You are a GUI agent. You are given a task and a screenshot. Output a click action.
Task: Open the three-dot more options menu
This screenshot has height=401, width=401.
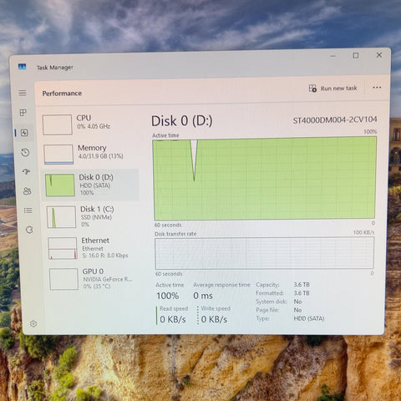tap(377, 88)
